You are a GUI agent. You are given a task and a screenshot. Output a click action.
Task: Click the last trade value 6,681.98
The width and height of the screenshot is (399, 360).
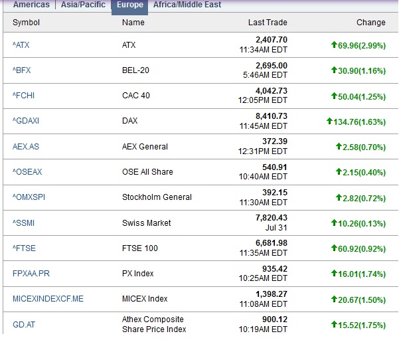(272, 243)
